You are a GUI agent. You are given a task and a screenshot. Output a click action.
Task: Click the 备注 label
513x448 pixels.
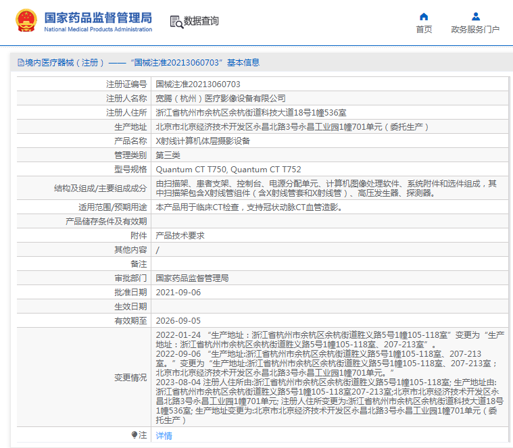139,264
